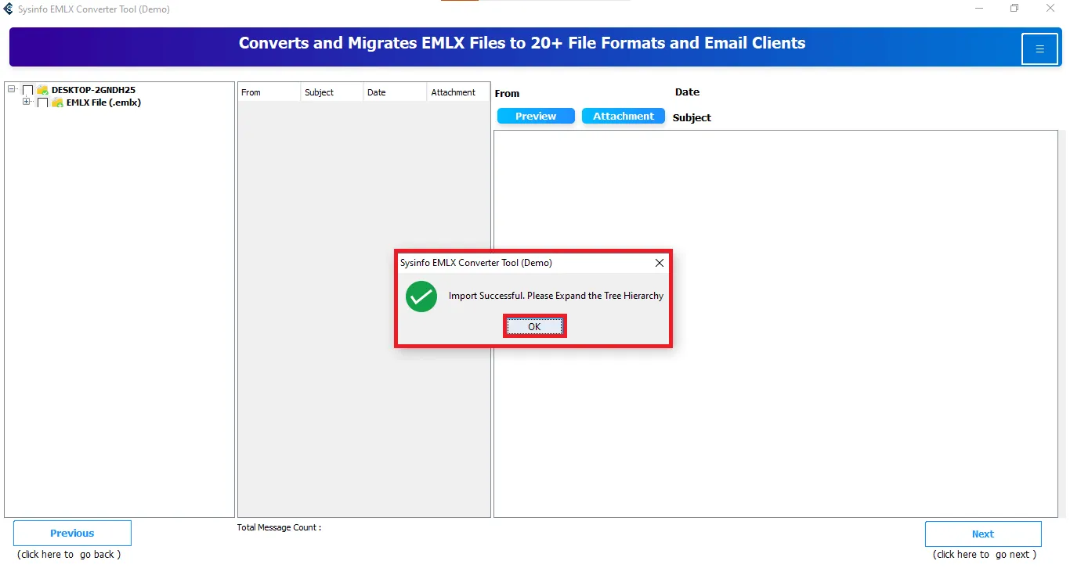
Task: Open the hamburger menu in the banner
Action: tap(1039, 49)
